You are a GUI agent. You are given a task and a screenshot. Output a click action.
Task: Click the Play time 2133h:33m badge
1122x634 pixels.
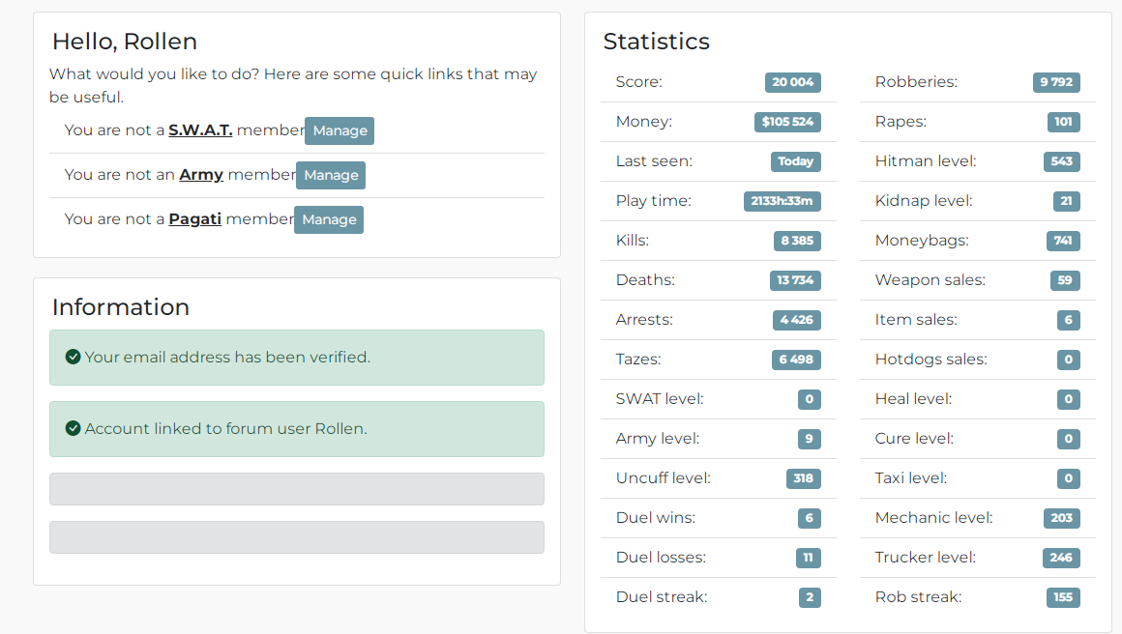pyautogui.click(x=782, y=201)
